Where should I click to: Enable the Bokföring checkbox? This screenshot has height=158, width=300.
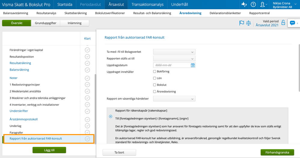click(155, 71)
